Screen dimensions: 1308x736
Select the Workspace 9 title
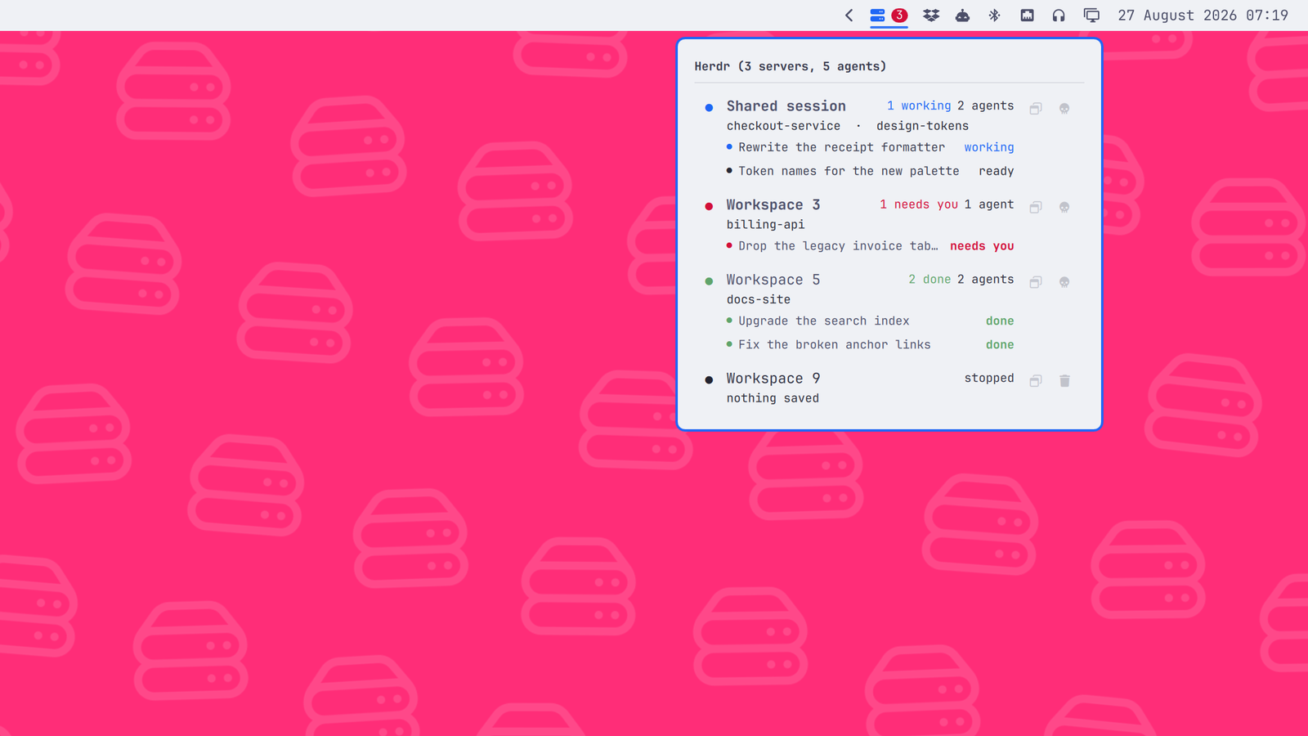click(773, 379)
